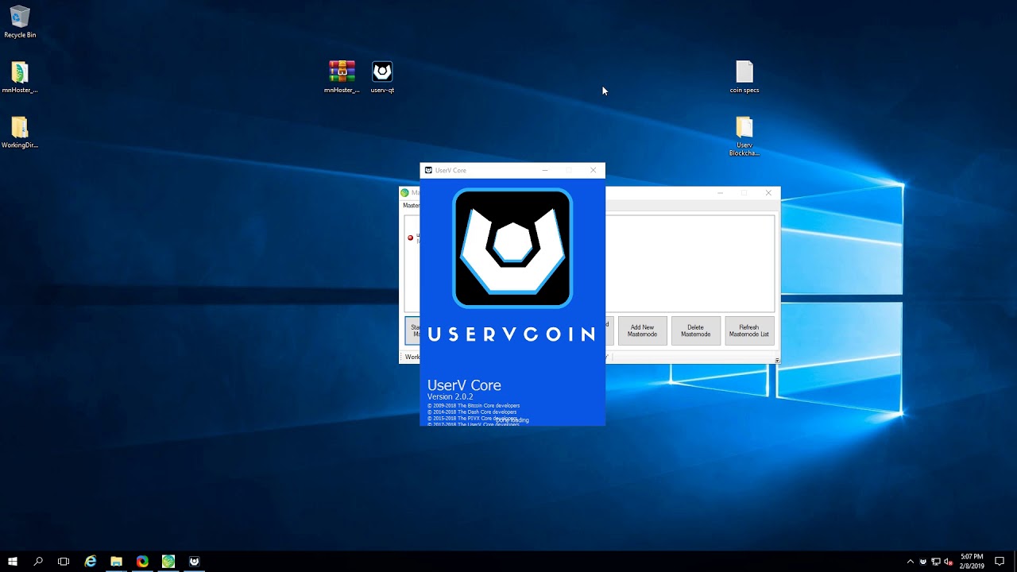The width and height of the screenshot is (1017, 572).
Task: Open the Action Center notifications icon
Action: 1000,561
